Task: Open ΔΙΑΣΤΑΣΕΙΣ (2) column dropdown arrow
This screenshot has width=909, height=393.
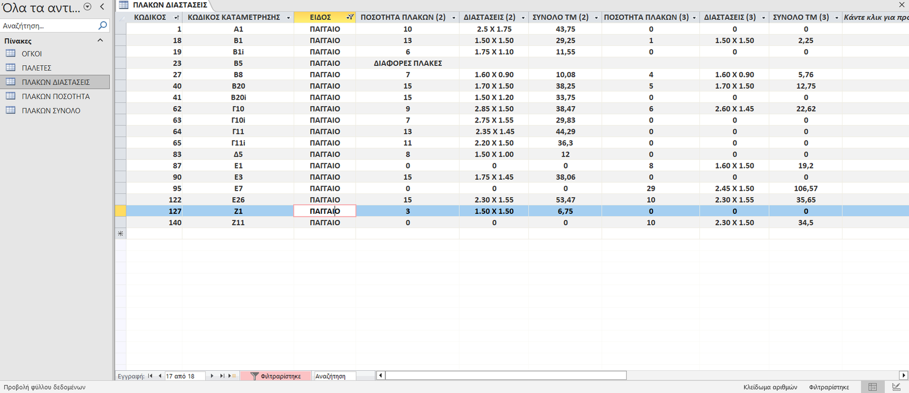Action: (523, 18)
